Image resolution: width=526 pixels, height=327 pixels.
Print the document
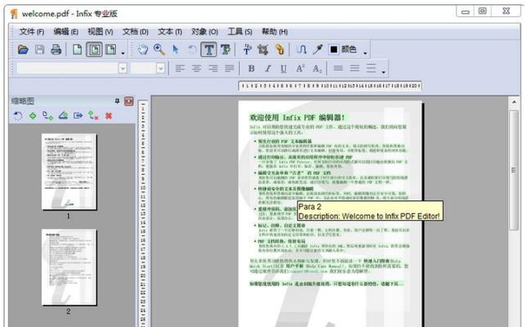[x=56, y=50]
